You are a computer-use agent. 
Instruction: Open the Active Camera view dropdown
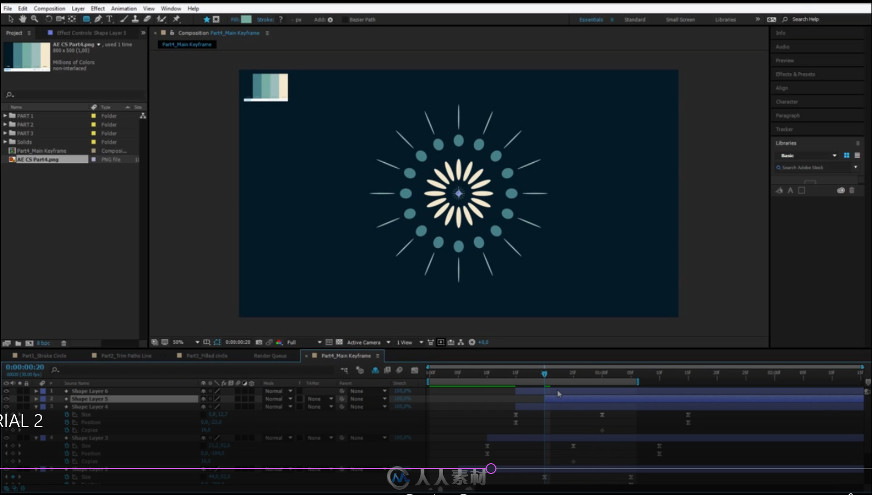click(369, 342)
